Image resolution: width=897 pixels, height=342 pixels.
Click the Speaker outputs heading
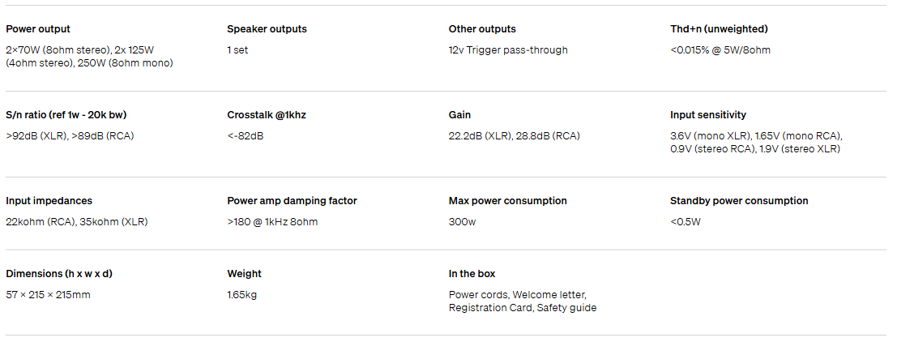(267, 29)
